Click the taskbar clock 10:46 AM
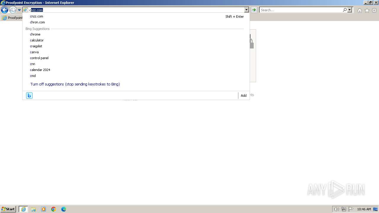The image size is (379, 213). pyautogui.click(x=364, y=209)
